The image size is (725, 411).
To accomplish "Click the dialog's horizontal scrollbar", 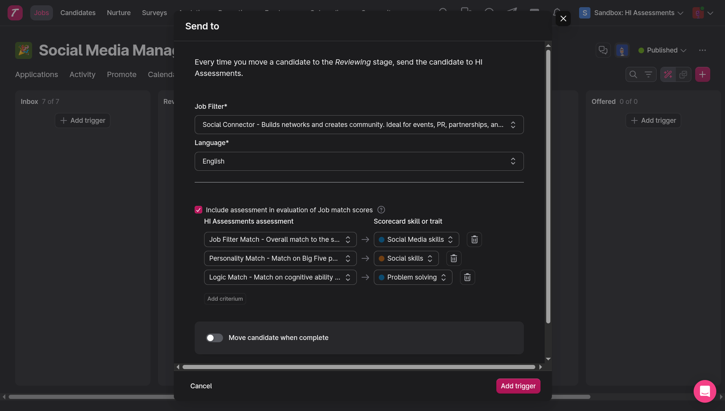I will click(358, 367).
